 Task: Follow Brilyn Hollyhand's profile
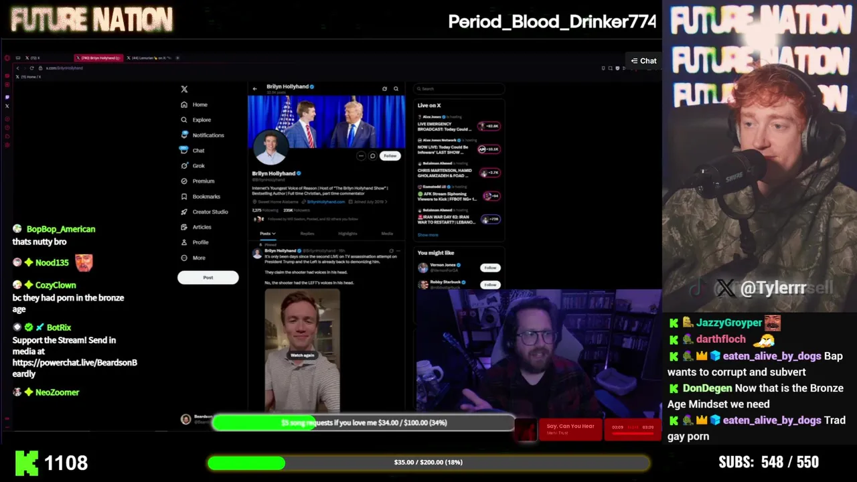pyautogui.click(x=390, y=156)
